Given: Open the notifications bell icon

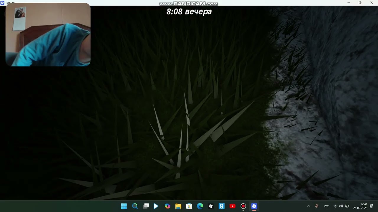Looking at the screenshot, I should click(372, 206).
